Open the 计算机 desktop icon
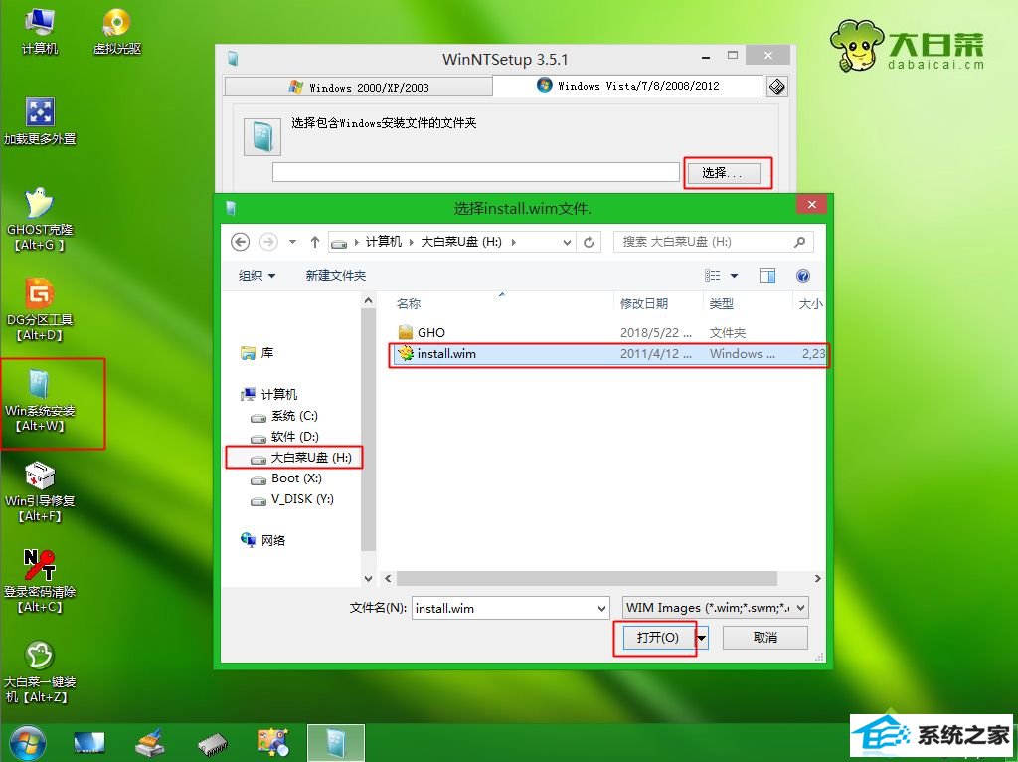 pos(40,31)
